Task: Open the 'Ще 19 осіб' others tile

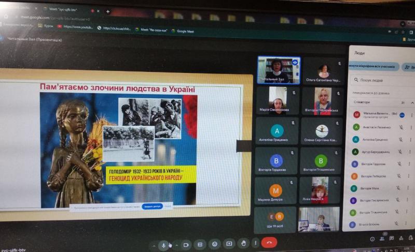Action: click(275, 220)
